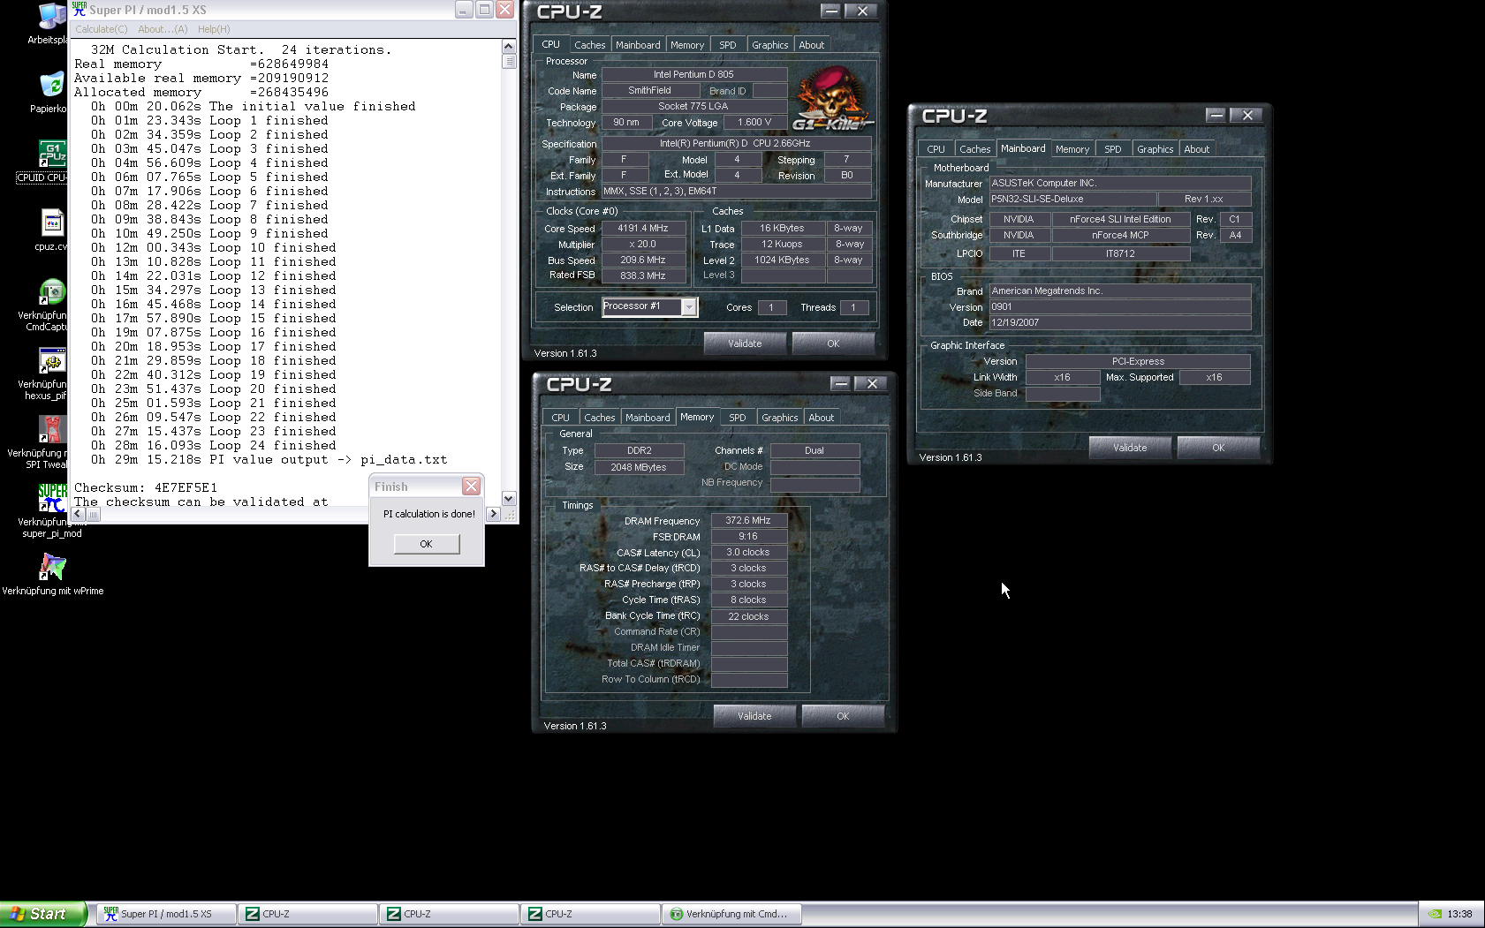1485x928 pixels.
Task: Click the Windows Start button
Action: pyautogui.click(x=42, y=914)
